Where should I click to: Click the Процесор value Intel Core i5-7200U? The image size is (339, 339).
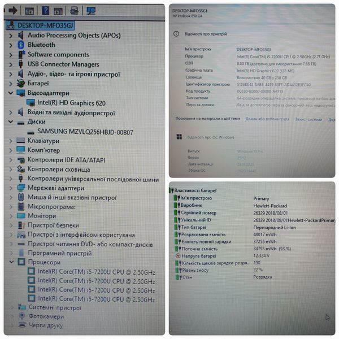coord(283,56)
